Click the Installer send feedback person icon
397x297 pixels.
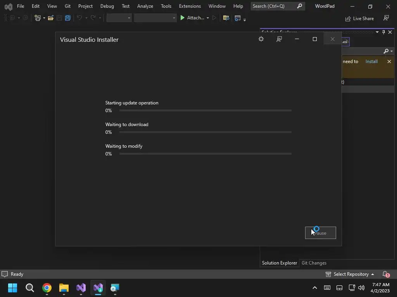click(279, 39)
